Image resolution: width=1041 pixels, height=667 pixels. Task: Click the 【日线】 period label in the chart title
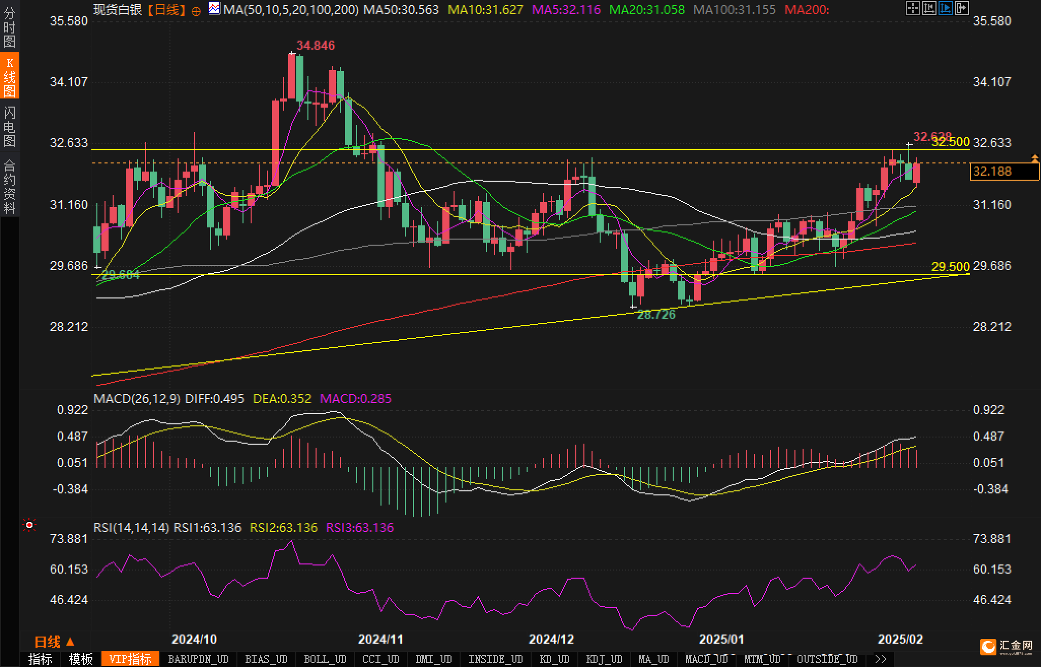tap(167, 10)
